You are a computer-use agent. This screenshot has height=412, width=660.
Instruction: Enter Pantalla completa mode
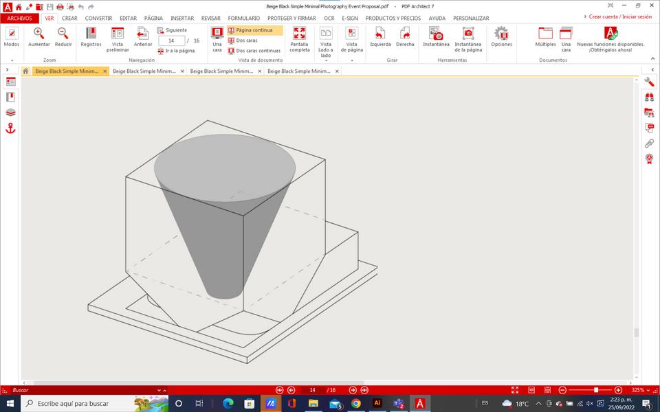click(x=299, y=40)
